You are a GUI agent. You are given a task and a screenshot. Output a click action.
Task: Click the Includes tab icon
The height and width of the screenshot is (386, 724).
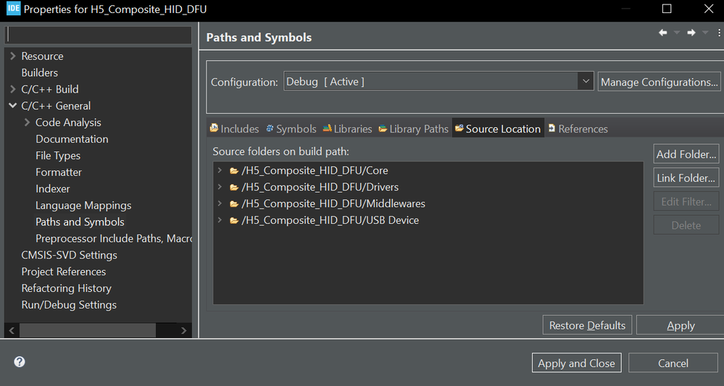(x=214, y=128)
